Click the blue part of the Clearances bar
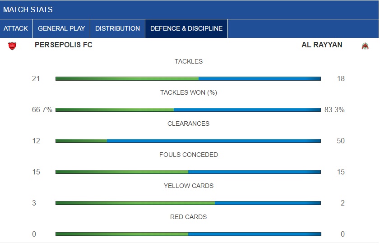The width and height of the screenshot is (380, 247). 214,141
